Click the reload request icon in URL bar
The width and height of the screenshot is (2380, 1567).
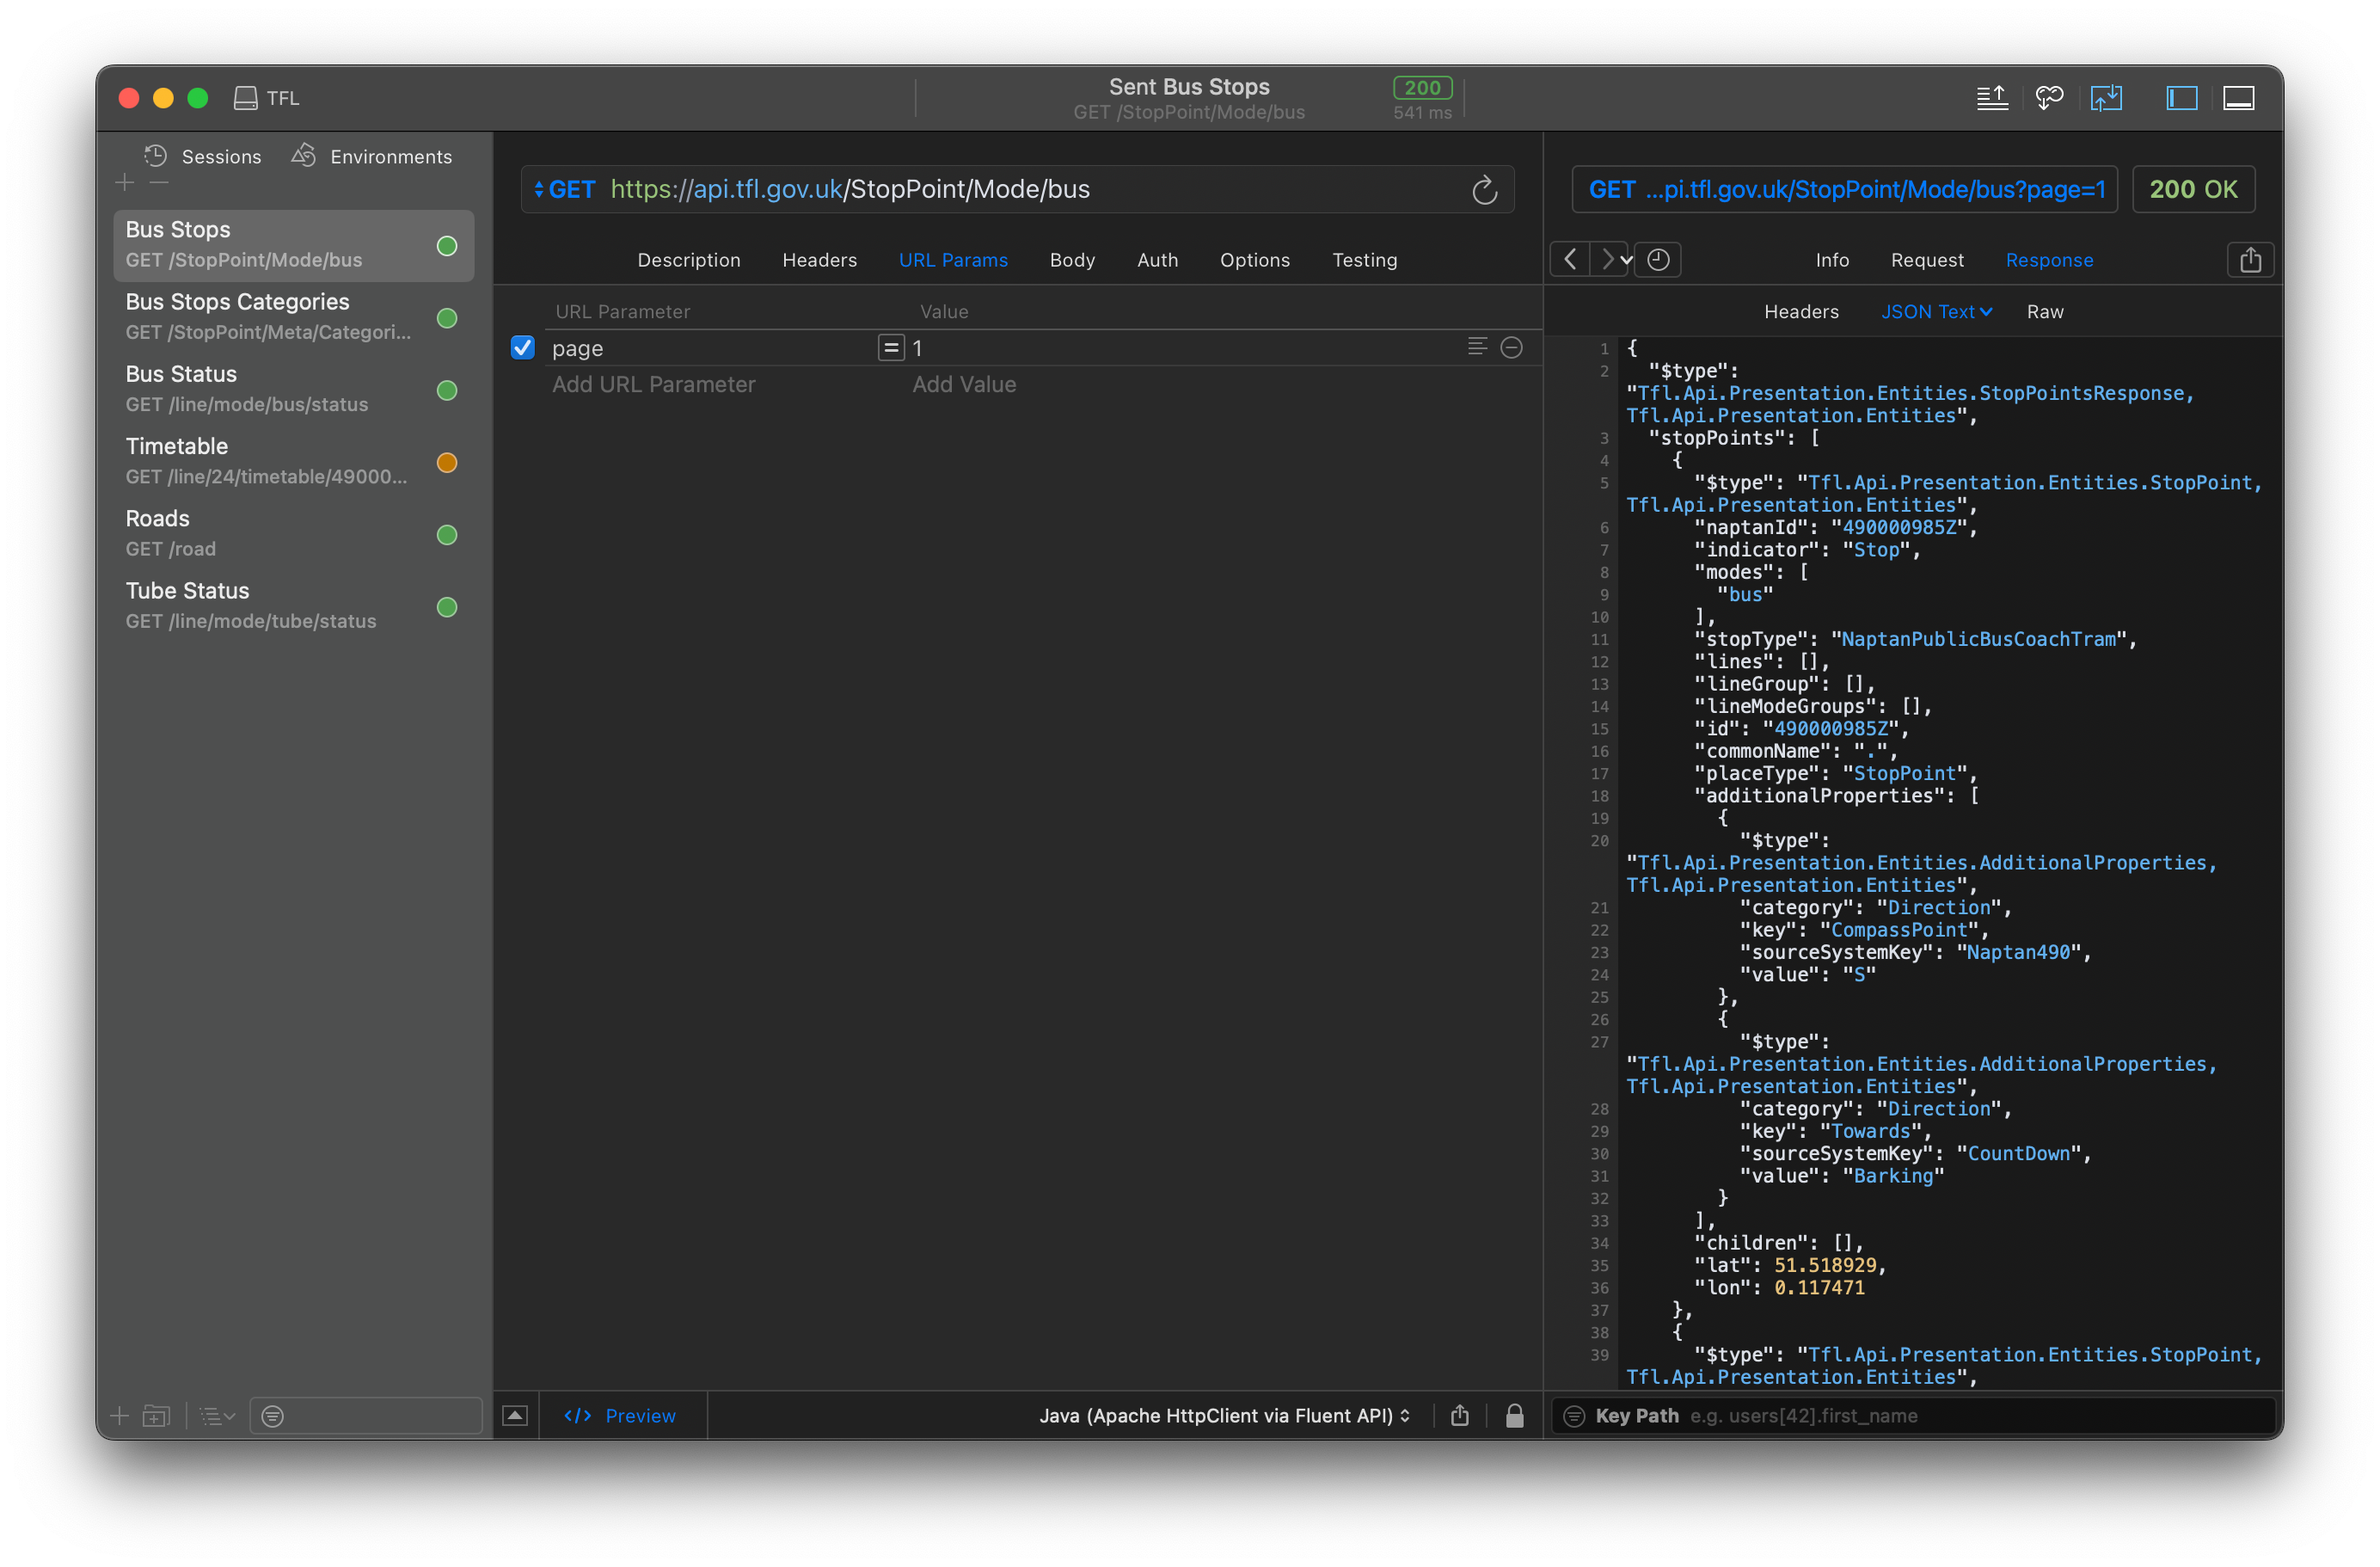(x=1484, y=190)
